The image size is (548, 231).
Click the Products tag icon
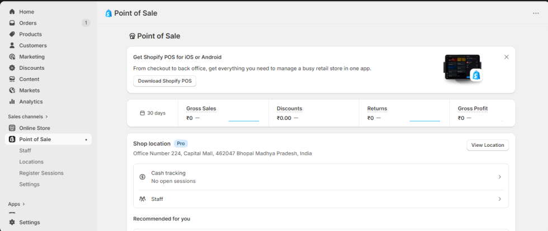coord(12,34)
